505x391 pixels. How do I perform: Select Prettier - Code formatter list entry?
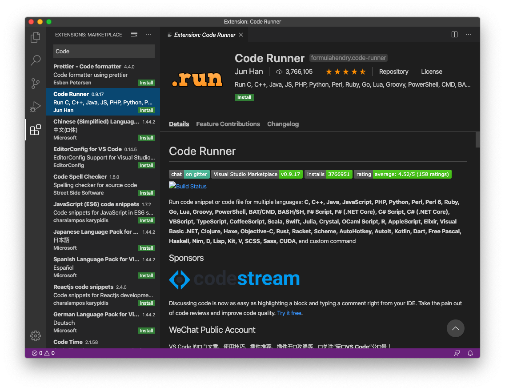point(103,74)
